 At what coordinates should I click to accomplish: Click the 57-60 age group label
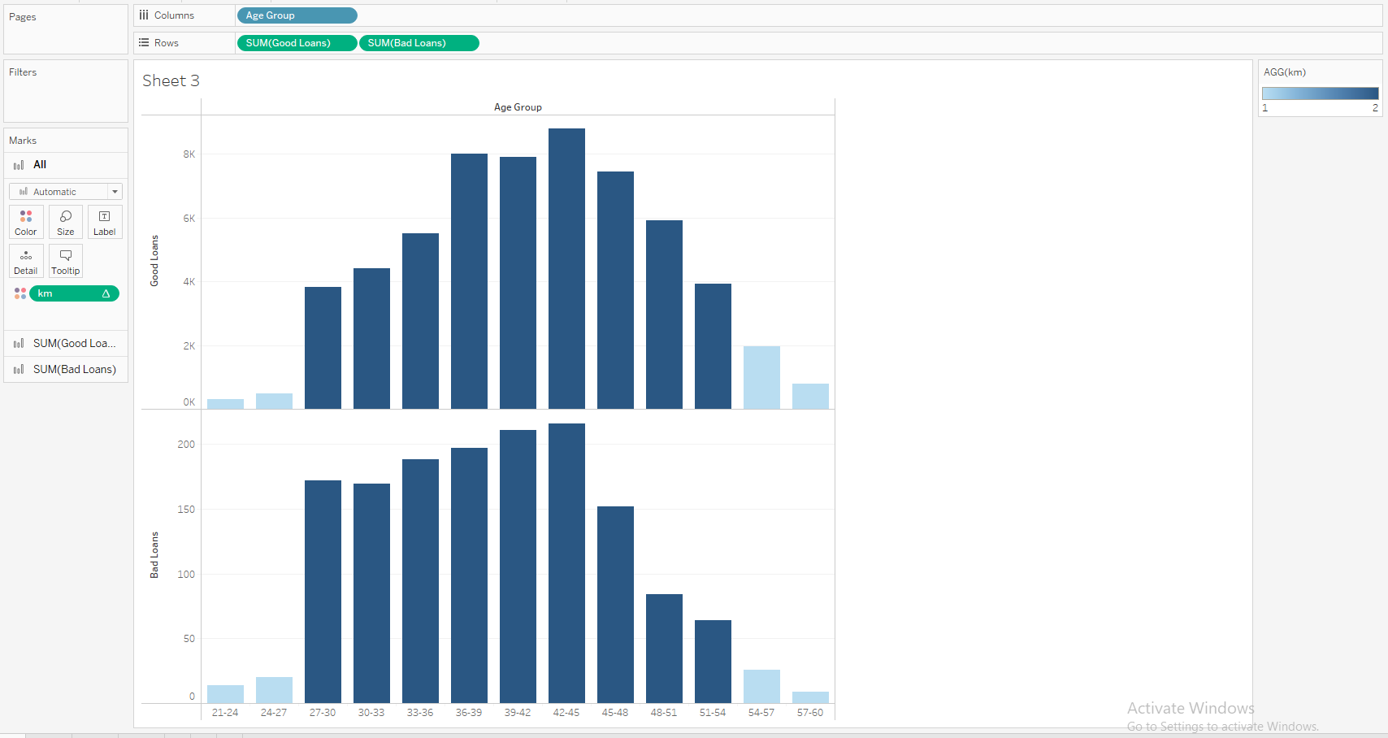(x=810, y=713)
